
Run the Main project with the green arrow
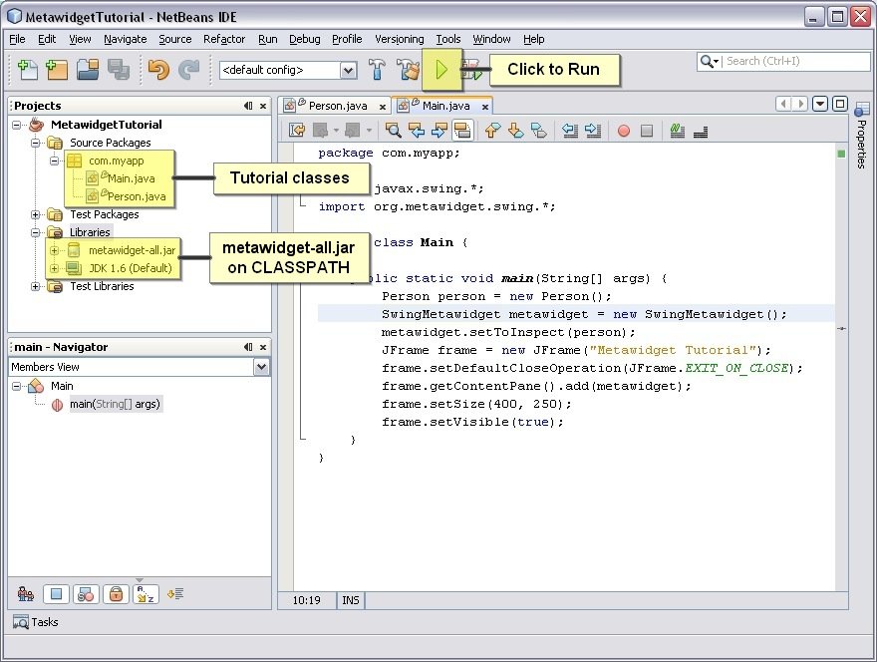(442, 70)
